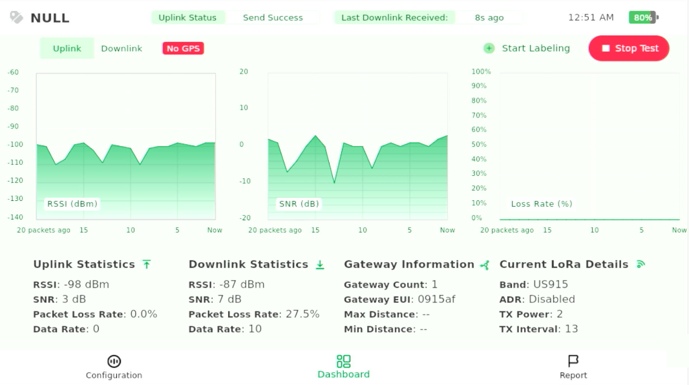Open the Configuration gauge icon in bottom bar

114,361
